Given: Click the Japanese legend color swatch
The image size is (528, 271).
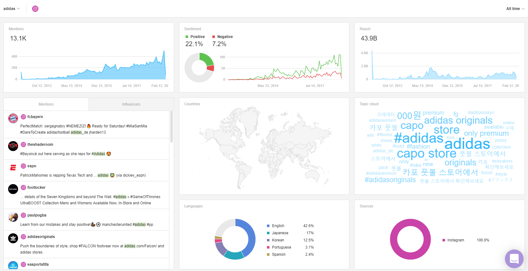Looking at the screenshot, I should (x=268, y=233).
